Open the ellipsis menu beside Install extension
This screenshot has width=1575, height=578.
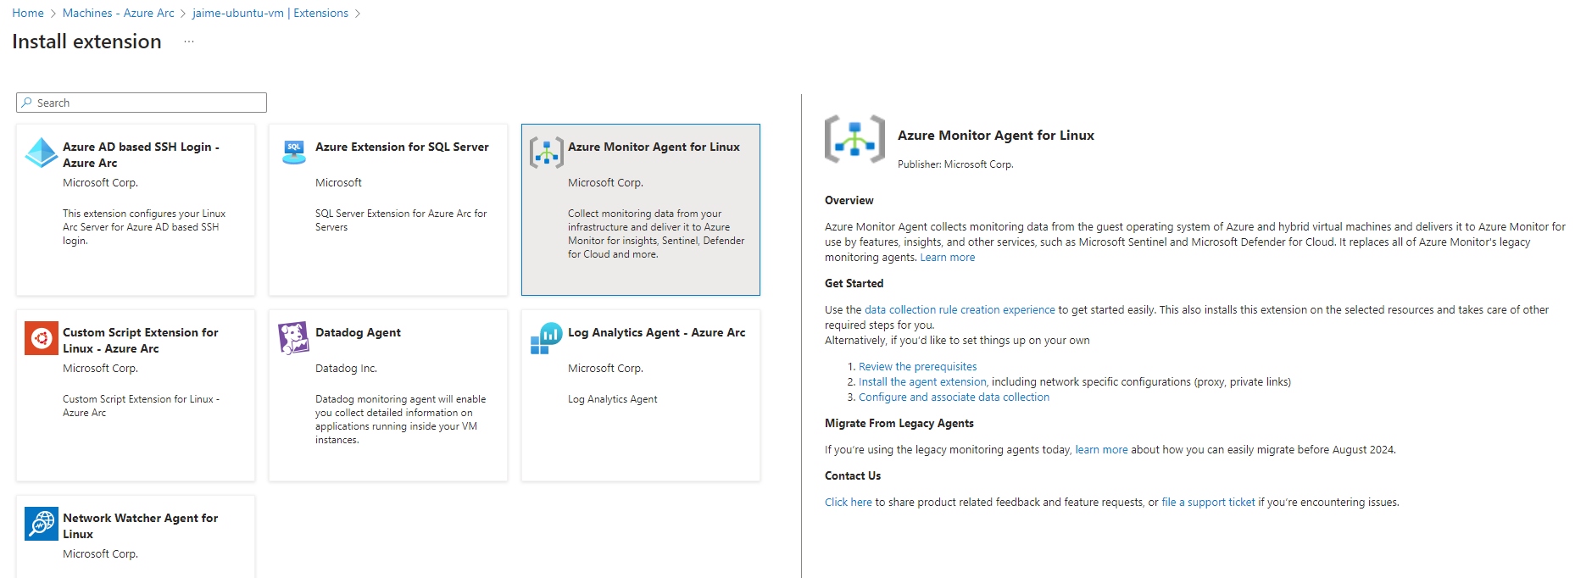pos(189,42)
